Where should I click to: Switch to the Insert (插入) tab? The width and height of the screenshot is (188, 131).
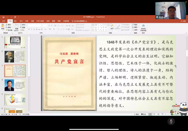point(16,21)
